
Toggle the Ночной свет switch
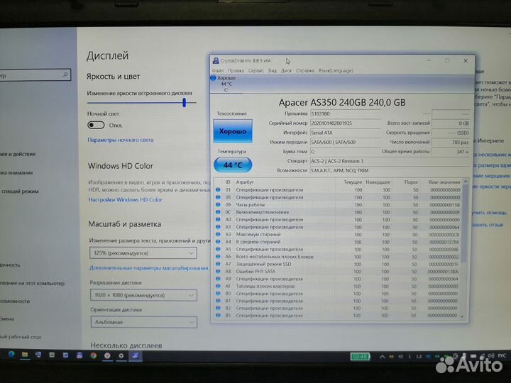tap(96, 125)
